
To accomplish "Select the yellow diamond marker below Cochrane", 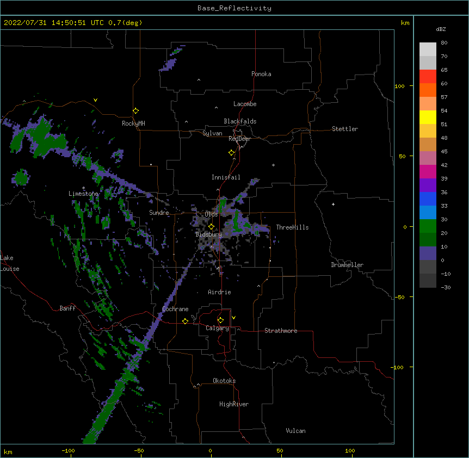I will pyautogui.click(x=185, y=321).
